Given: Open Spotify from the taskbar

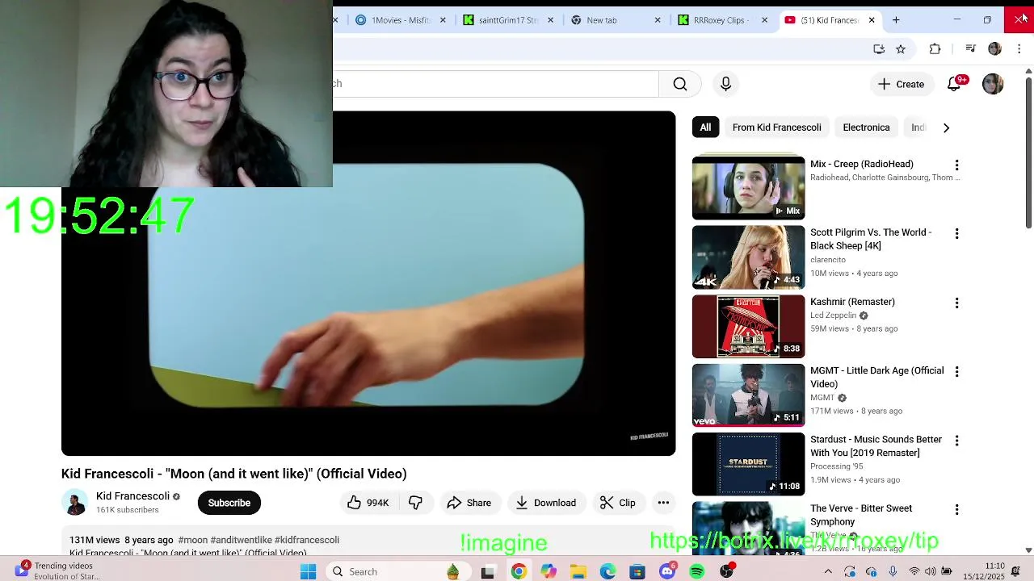Looking at the screenshot, I should pos(697,571).
